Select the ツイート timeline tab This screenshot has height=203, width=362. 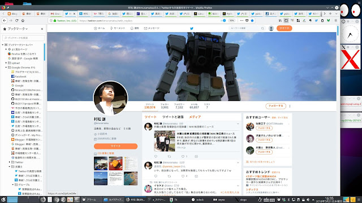150,117
